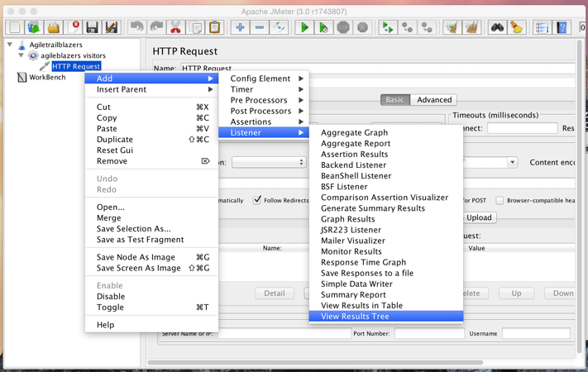Expand the Pre Processors submenu
This screenshot has height=372, width=588.
coord(264,100)
